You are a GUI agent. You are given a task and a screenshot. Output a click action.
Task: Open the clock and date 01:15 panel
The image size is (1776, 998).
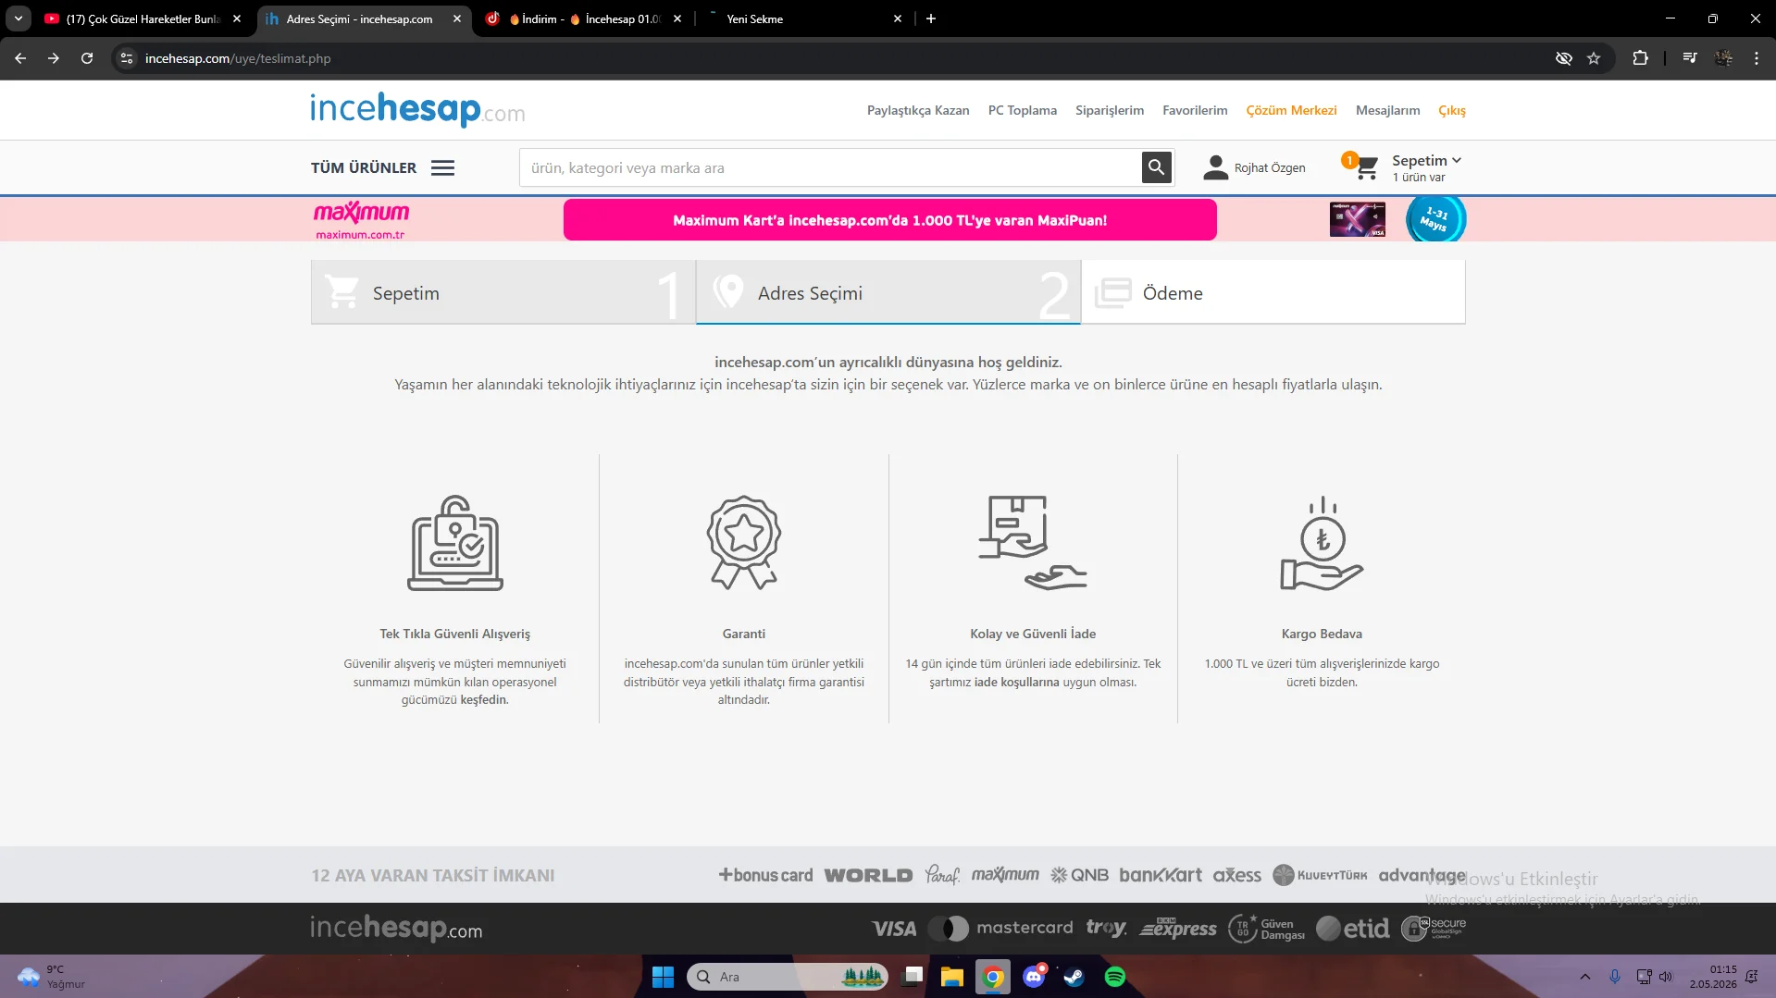pyautogui.click(x=1713, y=977)
